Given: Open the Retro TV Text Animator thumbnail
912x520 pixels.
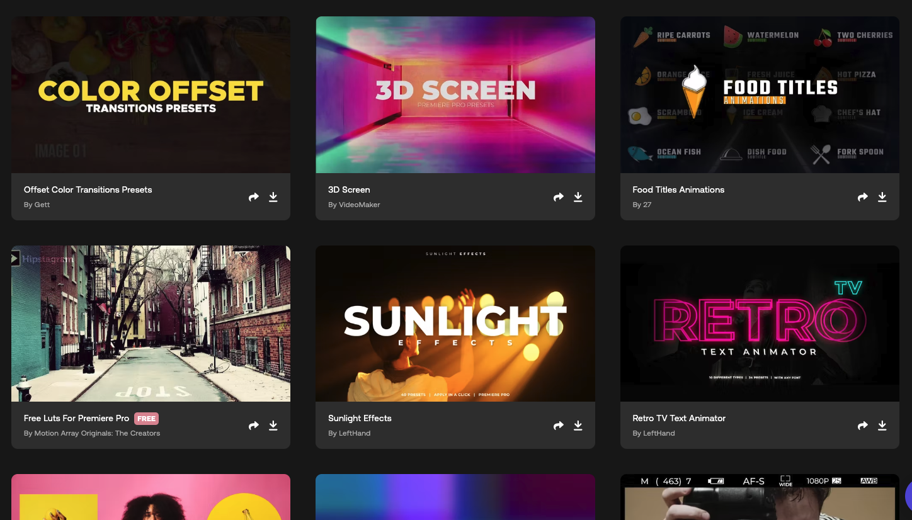Looking at the screenshot, I should tap(760, 324).
